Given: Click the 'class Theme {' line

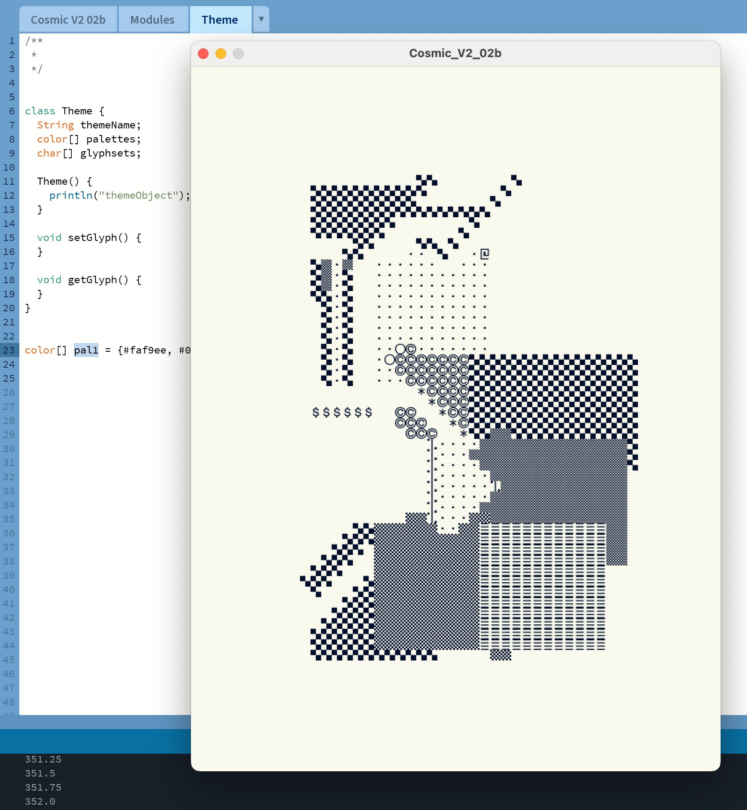Looking at the screenshot, I should point(65,111).
